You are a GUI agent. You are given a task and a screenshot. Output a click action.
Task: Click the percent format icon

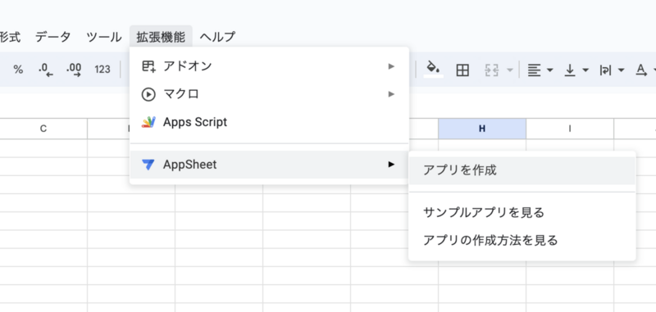point(18,70)
